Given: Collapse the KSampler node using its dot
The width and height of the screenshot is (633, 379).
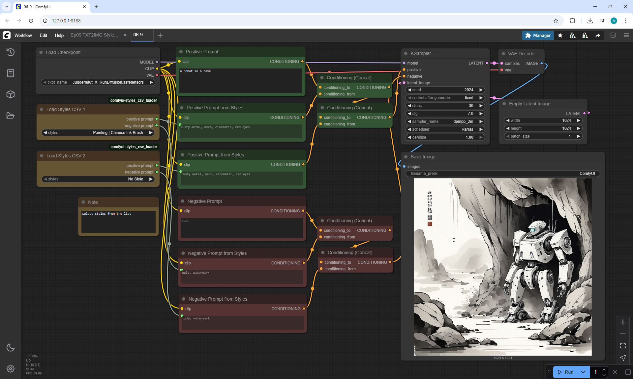Looking at the screenshot, I should [x=406, y=53].
